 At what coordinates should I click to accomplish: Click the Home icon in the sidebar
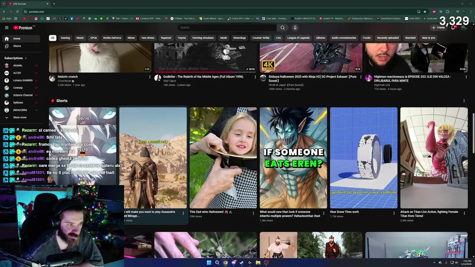click(7, 39)
